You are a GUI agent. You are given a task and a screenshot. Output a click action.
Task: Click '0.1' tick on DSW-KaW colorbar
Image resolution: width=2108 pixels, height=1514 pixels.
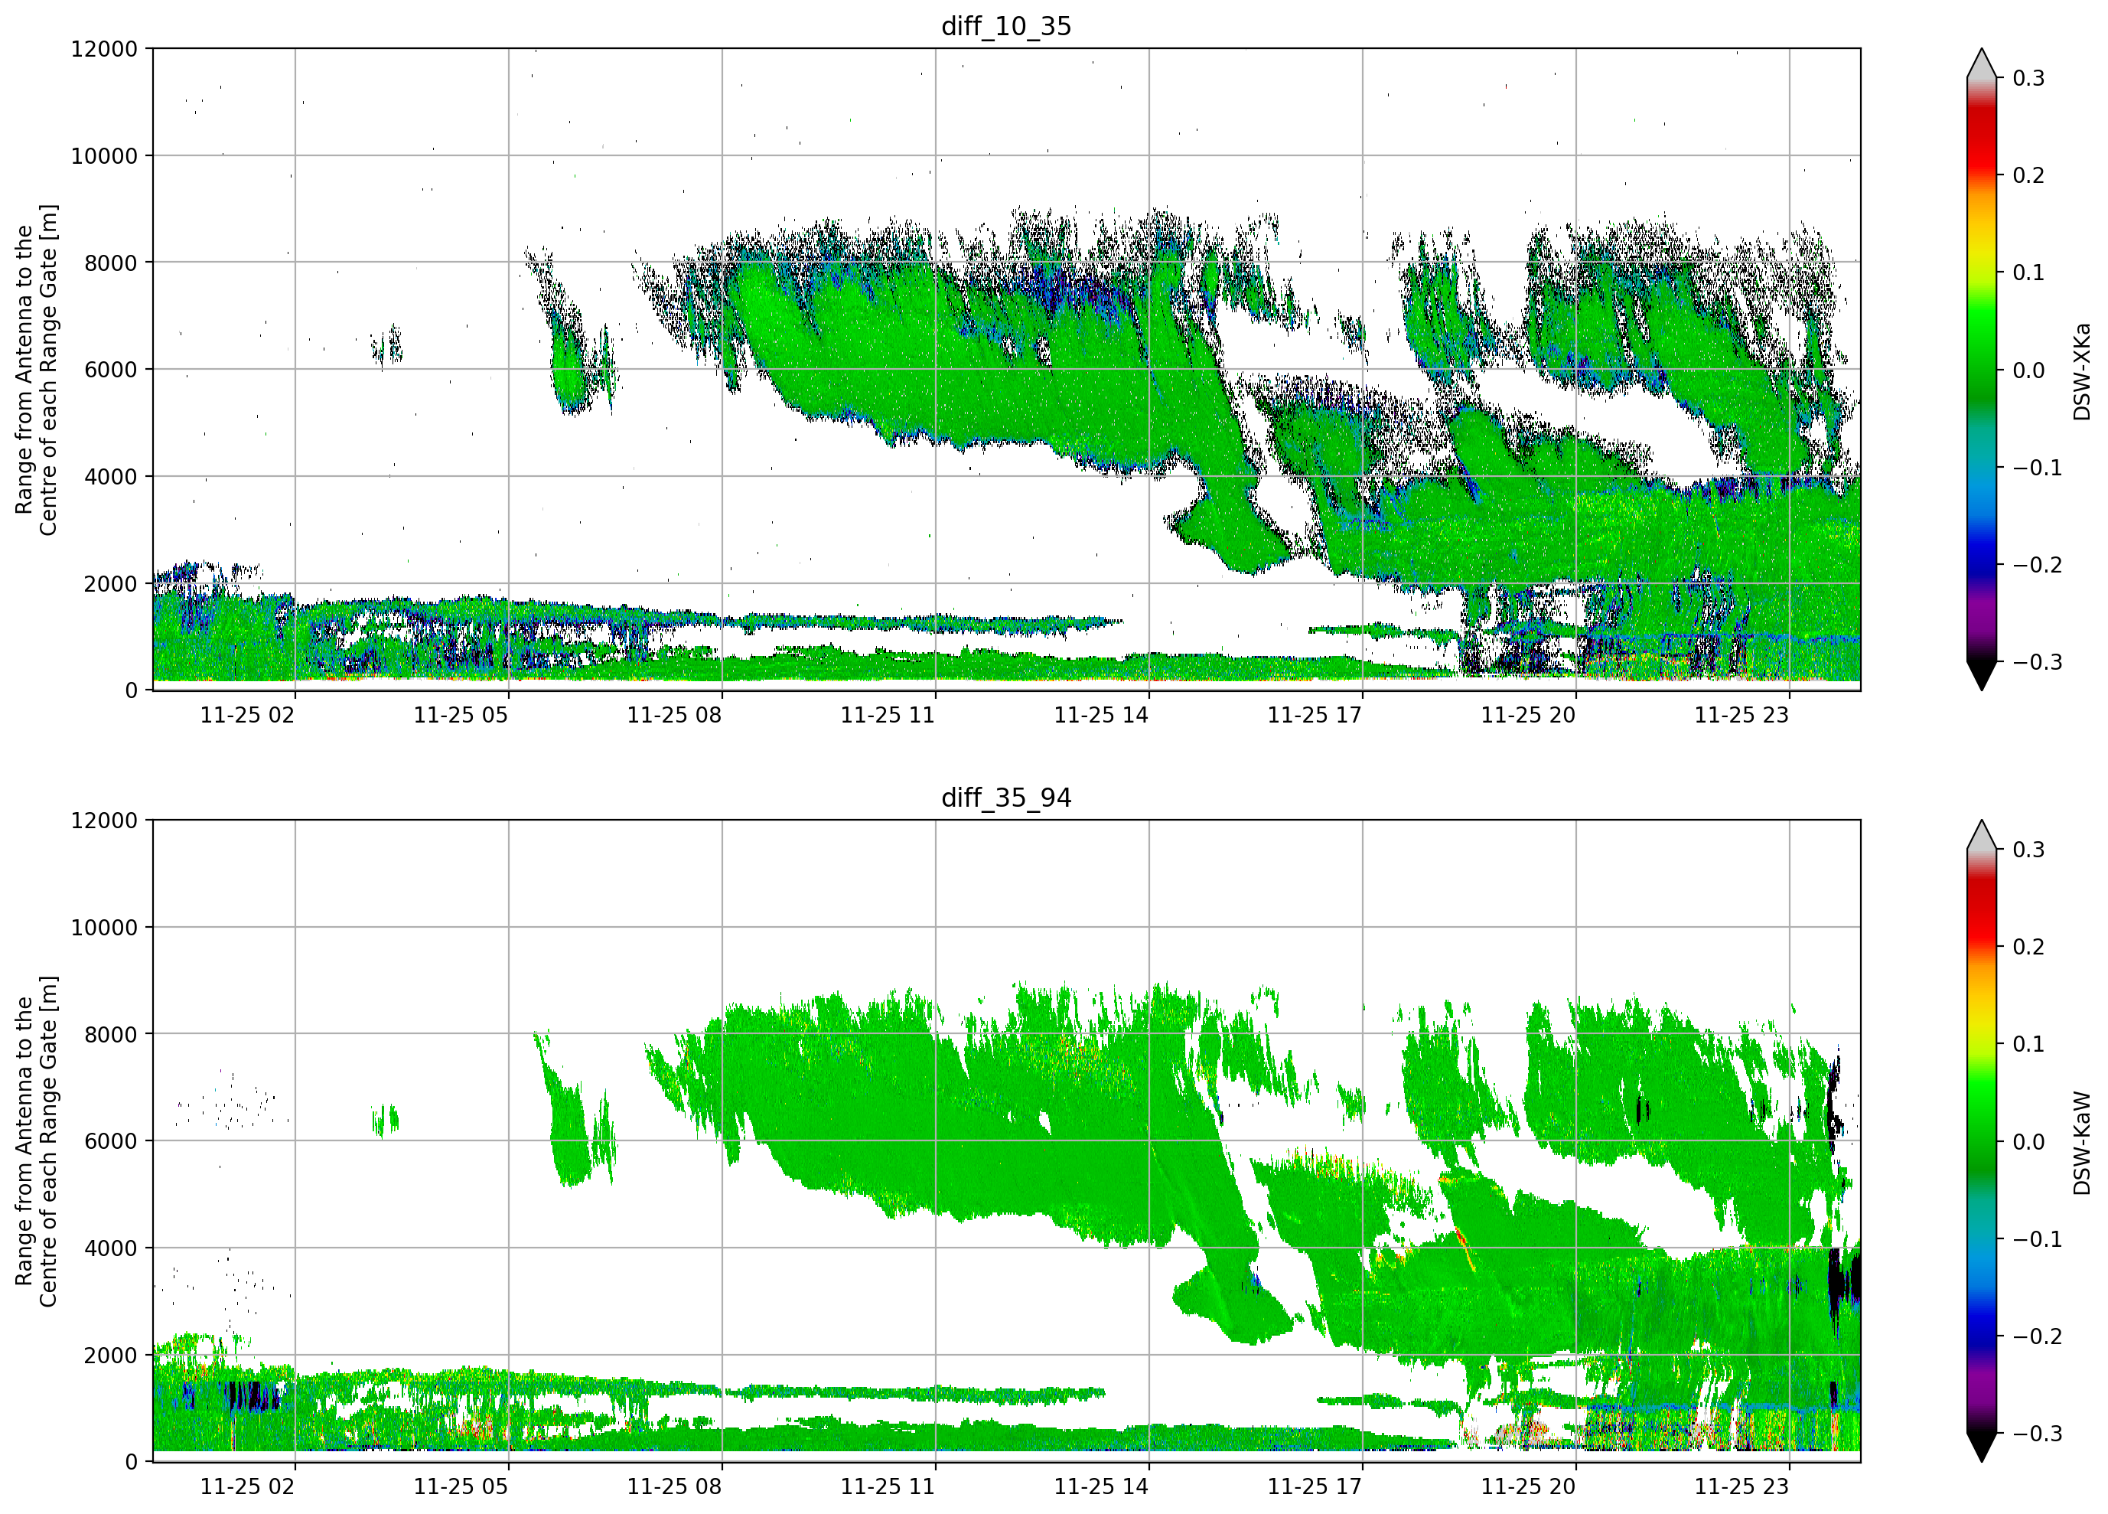coord(2029,1044)
